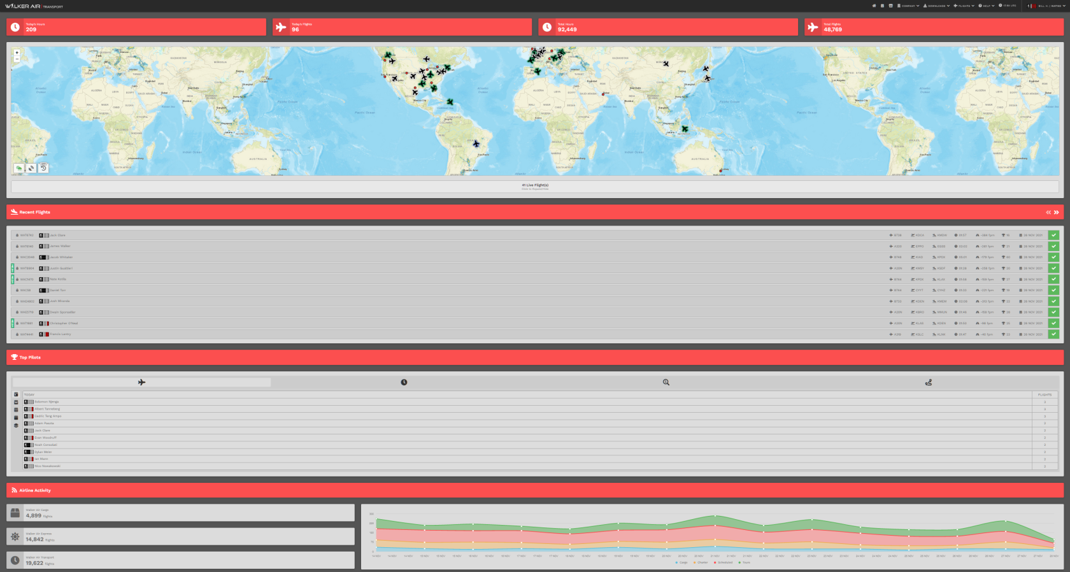The image size is (1070, 572).
Task: Click pilot name Justin Gualtieri
Action: tap(61, 268)
